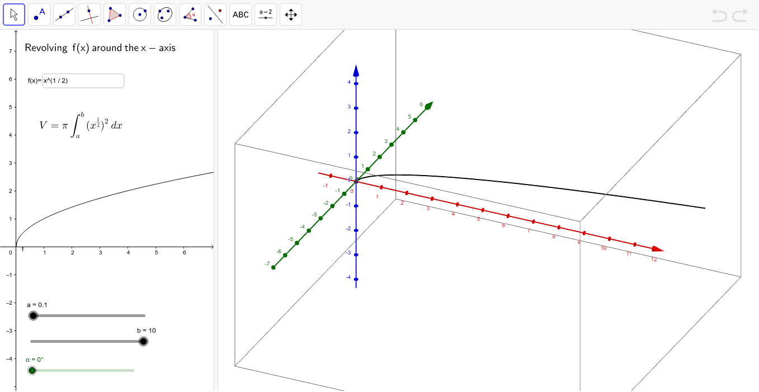Click the volume integral formula text
The width and height of the screenshot is (759, 392).
pyautogui.click(x=81, y=125)
